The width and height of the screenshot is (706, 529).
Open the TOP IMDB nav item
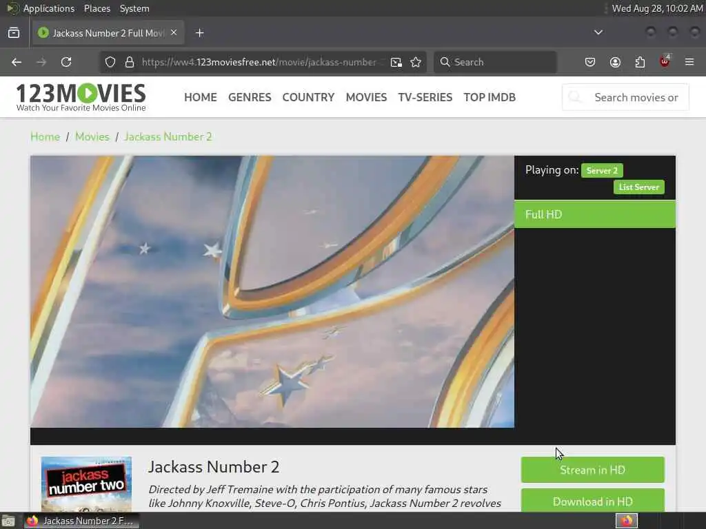pyautogui.click(x=490, y=97)
